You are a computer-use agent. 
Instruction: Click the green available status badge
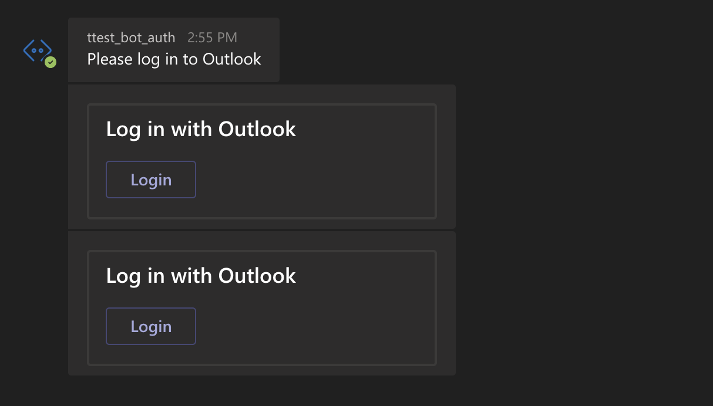(51, 62)
